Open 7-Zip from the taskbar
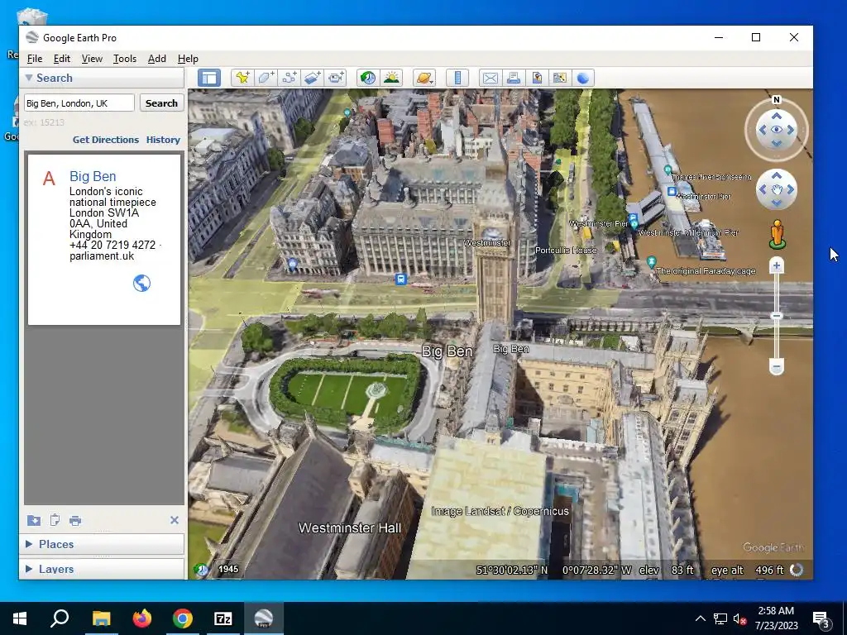The height and width of the screenshot is (635, 847). [223, 618]
